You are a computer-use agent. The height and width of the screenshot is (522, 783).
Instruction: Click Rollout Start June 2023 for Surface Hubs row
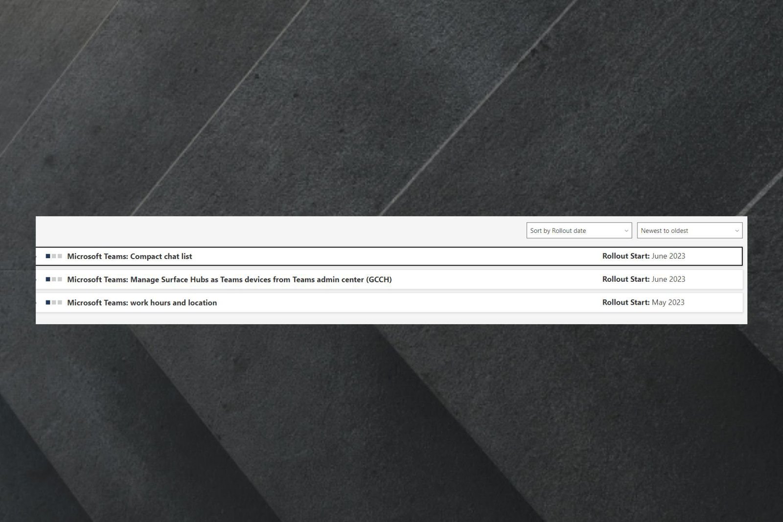coord(644,279)
